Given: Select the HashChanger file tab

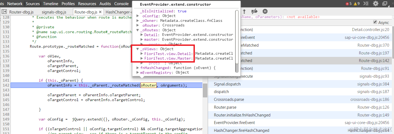Looking at the screenshot, I should [118, 12].
